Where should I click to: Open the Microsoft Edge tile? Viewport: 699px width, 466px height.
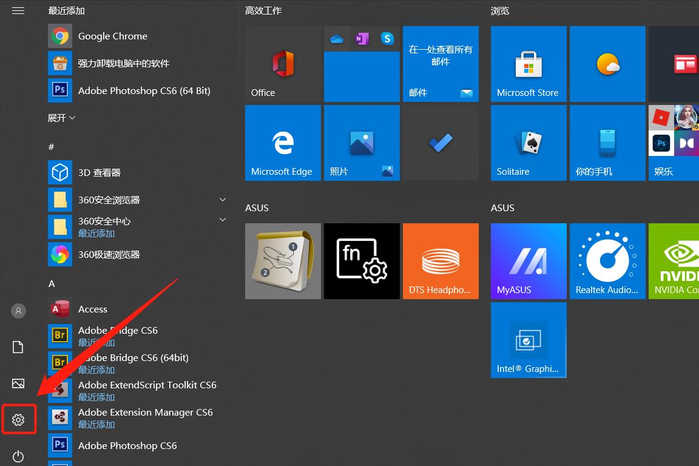(x=283, y=143)
